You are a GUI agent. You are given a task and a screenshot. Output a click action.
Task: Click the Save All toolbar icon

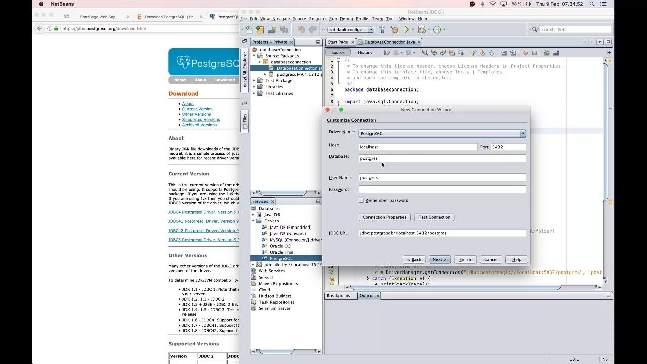284,30
